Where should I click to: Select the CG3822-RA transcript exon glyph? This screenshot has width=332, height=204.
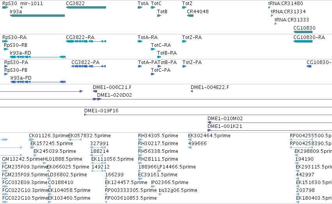86,41
